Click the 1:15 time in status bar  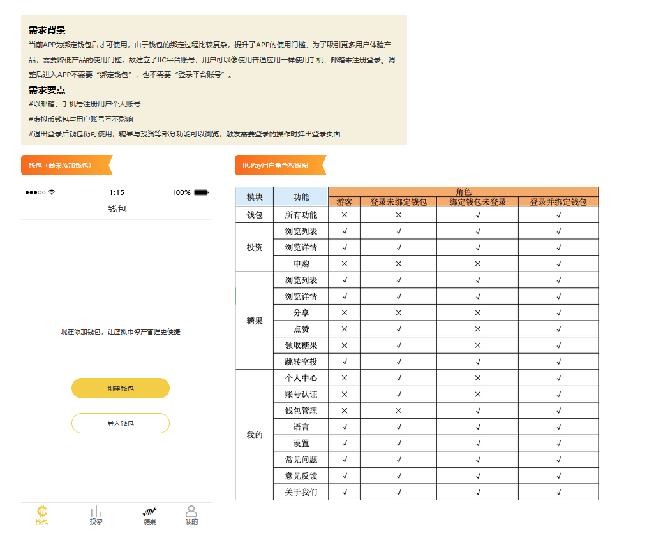[x=117, y=192]
